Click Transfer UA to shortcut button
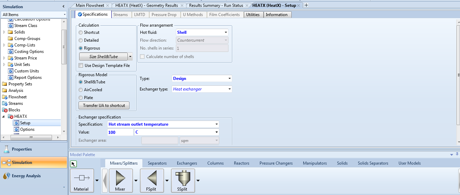This screenshot has width=460, height=195. coord(104,106)
